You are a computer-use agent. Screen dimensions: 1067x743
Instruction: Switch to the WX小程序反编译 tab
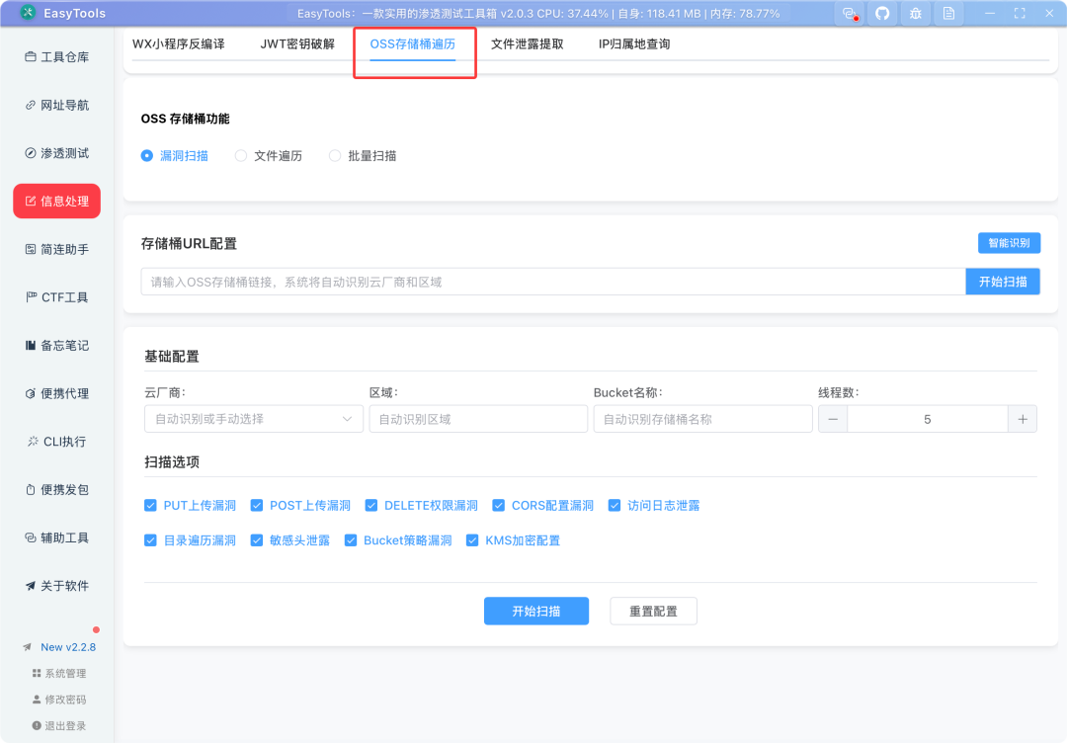178,44
